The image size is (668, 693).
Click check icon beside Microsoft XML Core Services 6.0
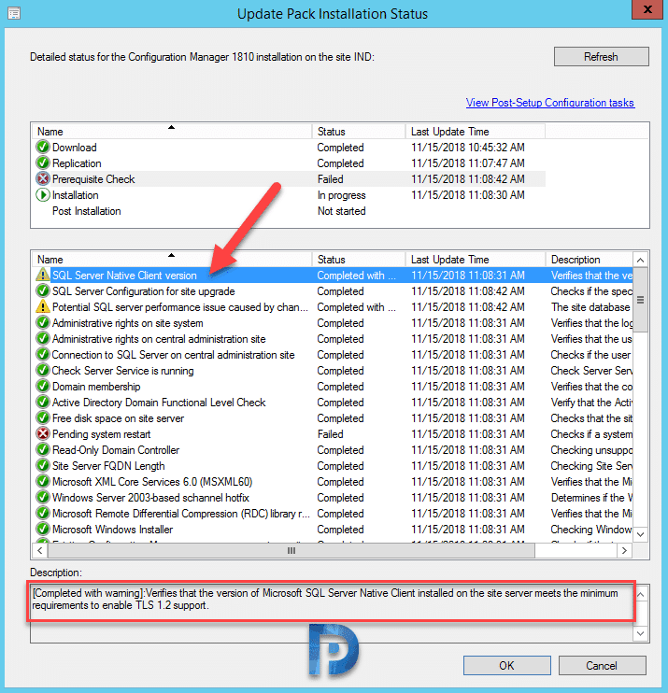[x=42, y=482]
